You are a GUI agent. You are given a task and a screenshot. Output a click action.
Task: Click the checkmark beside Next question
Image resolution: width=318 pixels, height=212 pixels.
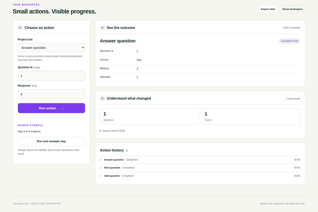101,168
